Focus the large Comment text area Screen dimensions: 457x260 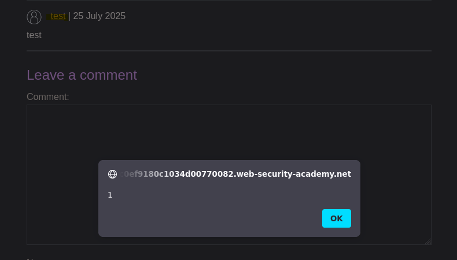(229, 174)
